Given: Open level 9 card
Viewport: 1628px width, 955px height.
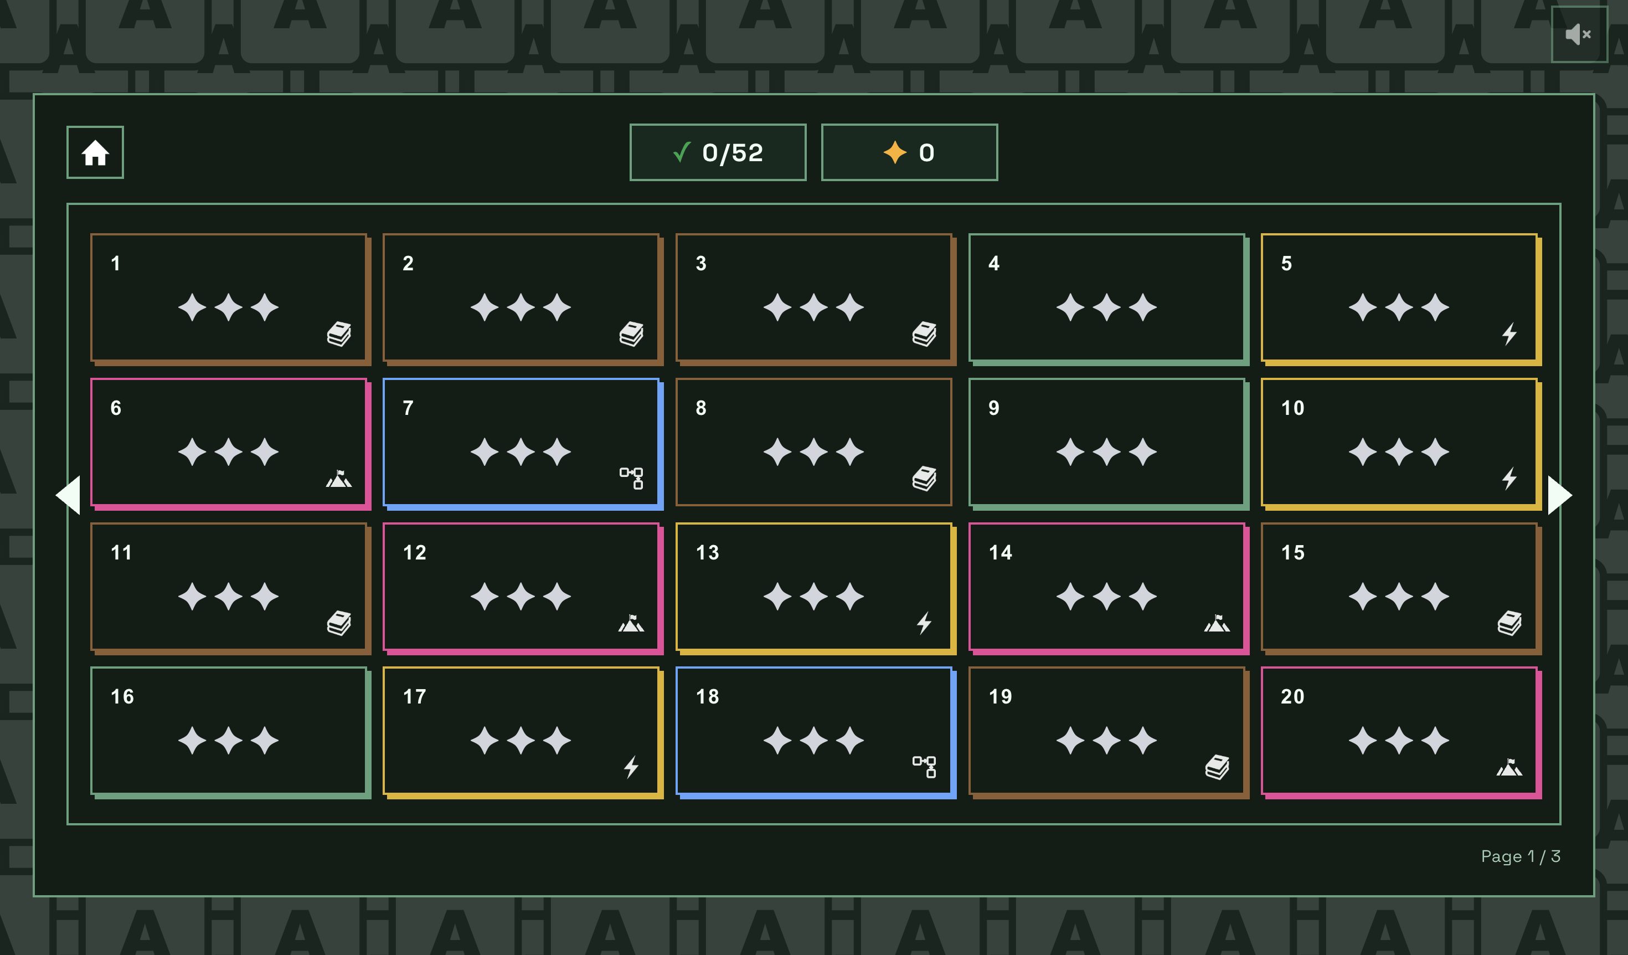Looking at the screenshot, I should (1106, 442).
